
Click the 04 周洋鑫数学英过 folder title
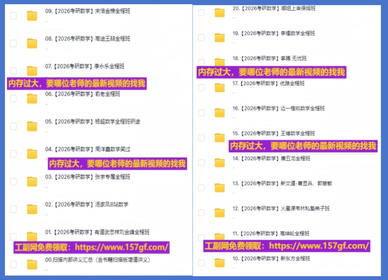tap(88, 149)
